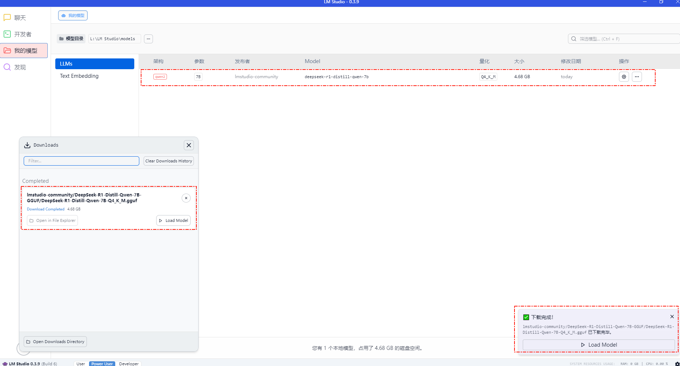Viewport: 680px width, 366px height.
Task: Click the lmstudio-community publisher cell
Action: (x=256, y=77)
